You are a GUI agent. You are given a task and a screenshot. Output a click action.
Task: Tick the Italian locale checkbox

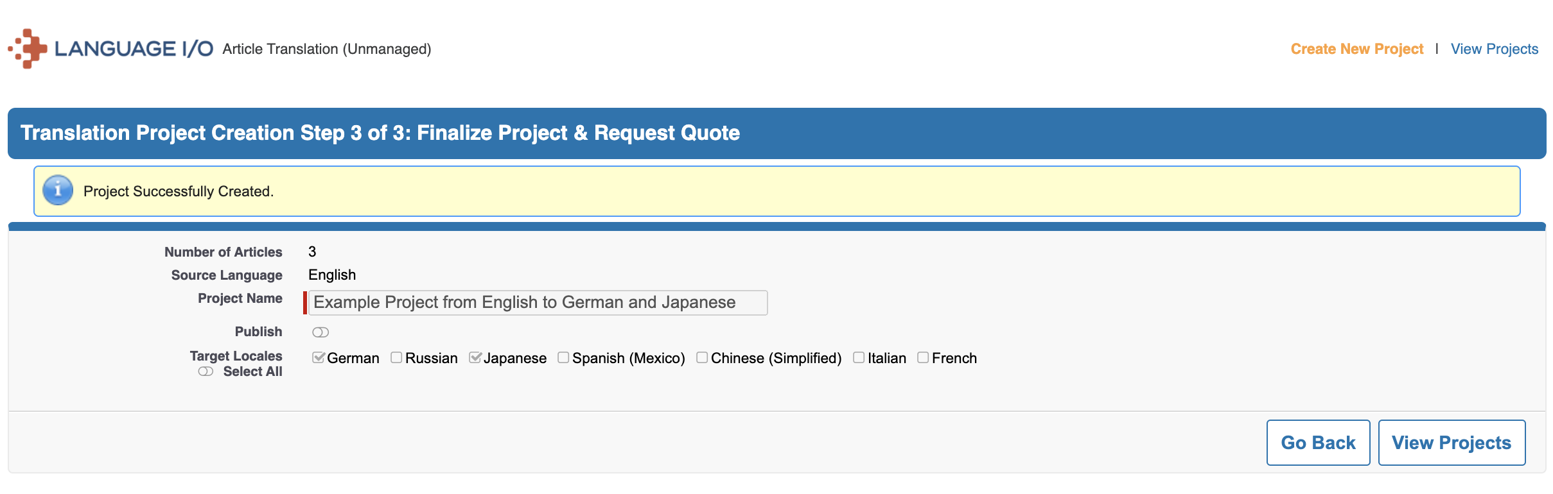point(859,358)
